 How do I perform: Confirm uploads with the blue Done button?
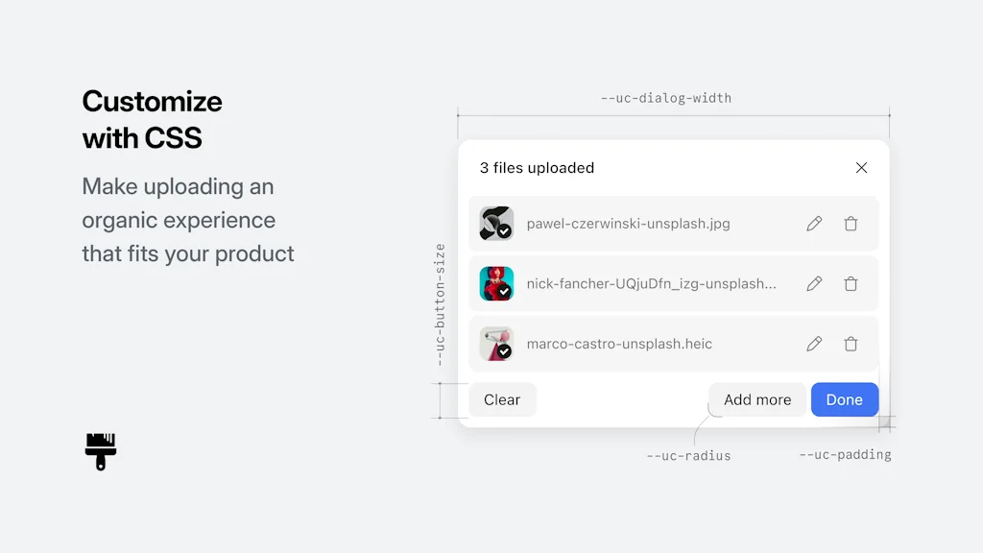click(844, 399)
